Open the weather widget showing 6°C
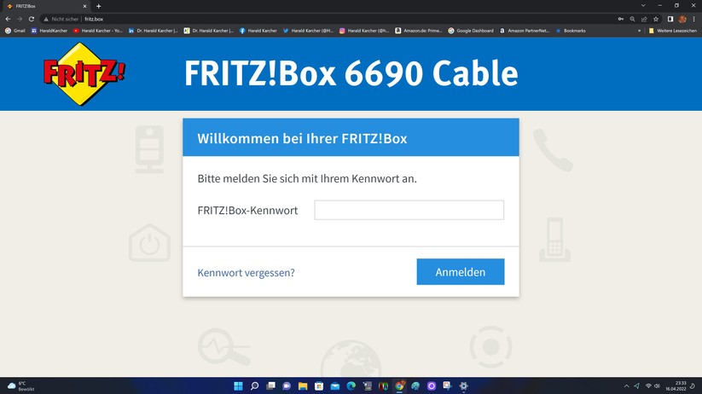 (21, 386)
